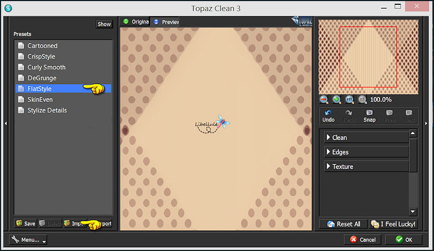Go to the Next snapshot
434x251 pixels.
coord(409,116)
